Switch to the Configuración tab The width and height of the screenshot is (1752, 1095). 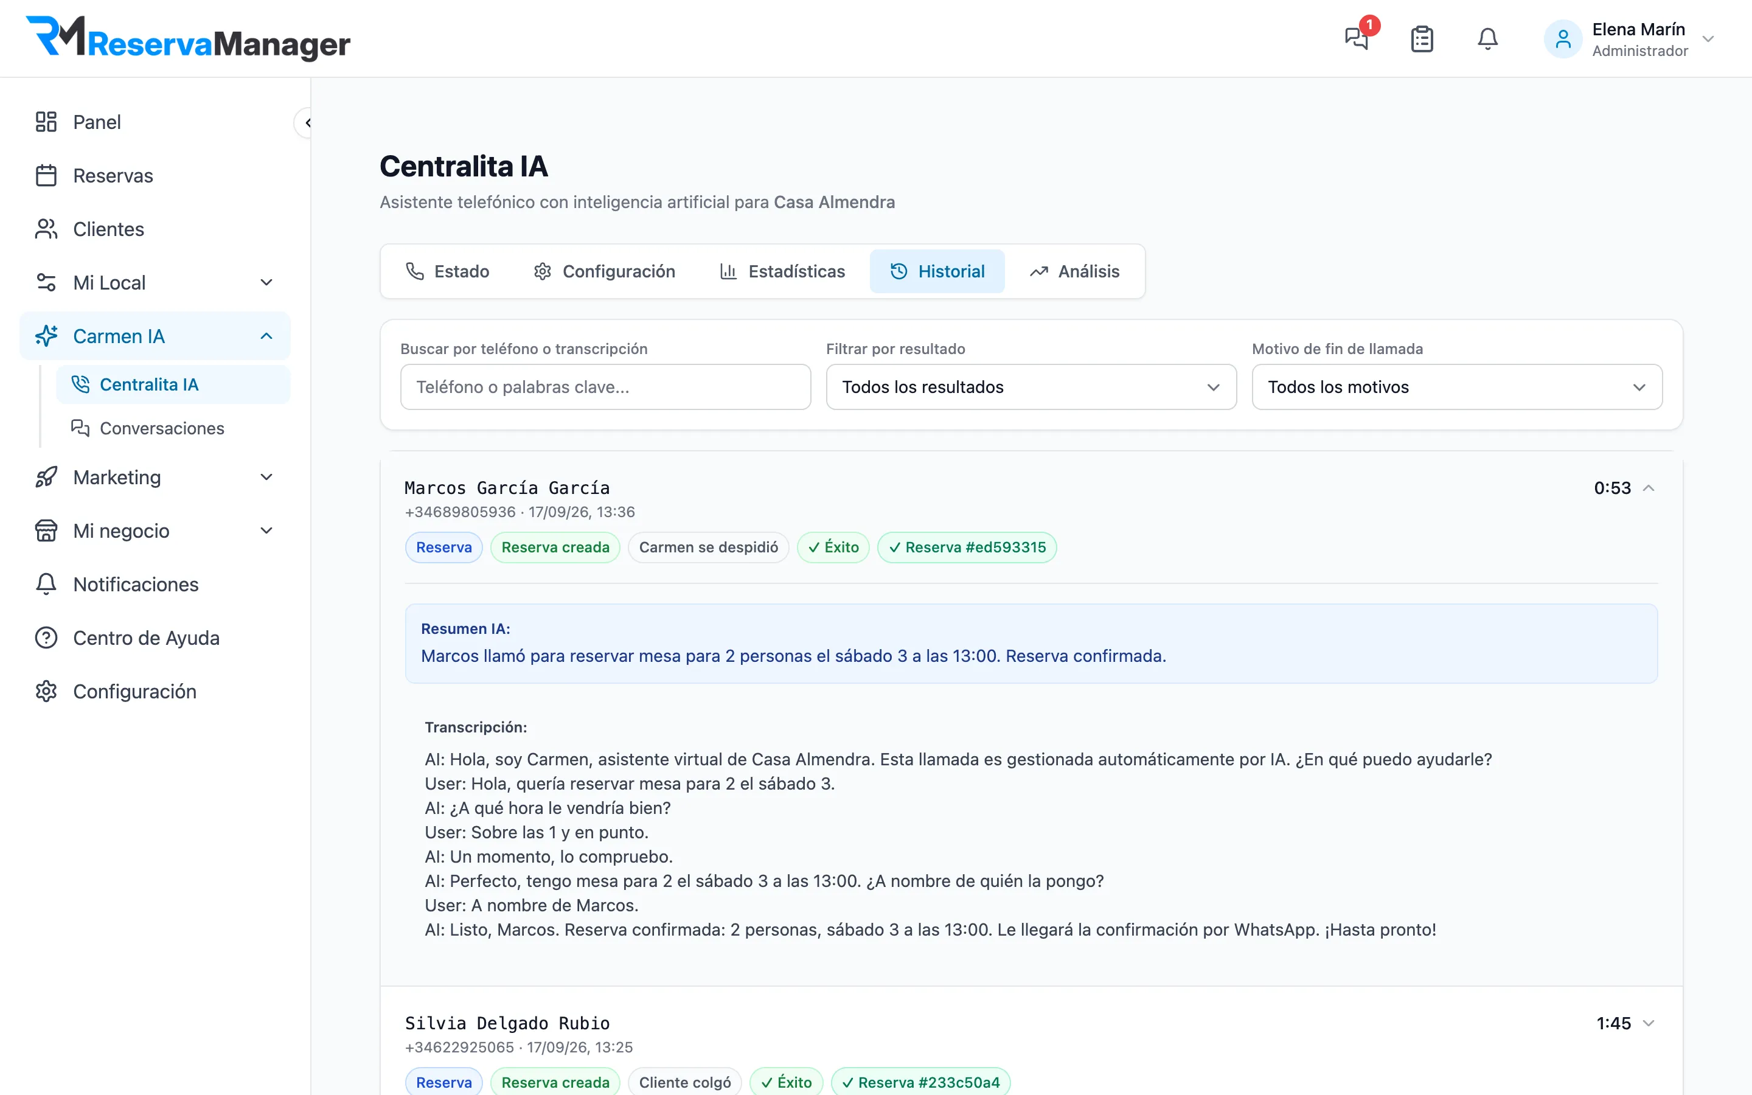pos(605,271)
